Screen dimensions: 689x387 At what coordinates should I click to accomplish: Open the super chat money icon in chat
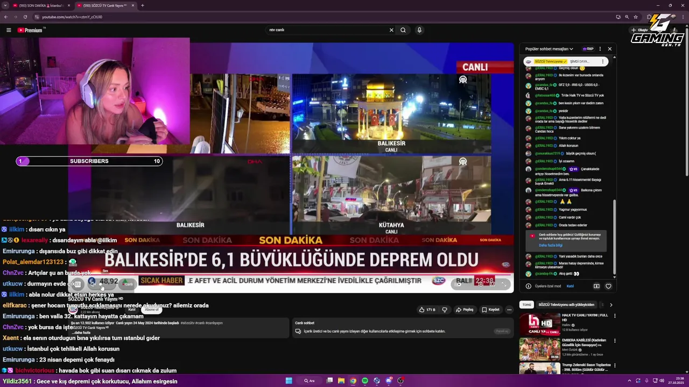pyautogui.click(x=596, y=286)
